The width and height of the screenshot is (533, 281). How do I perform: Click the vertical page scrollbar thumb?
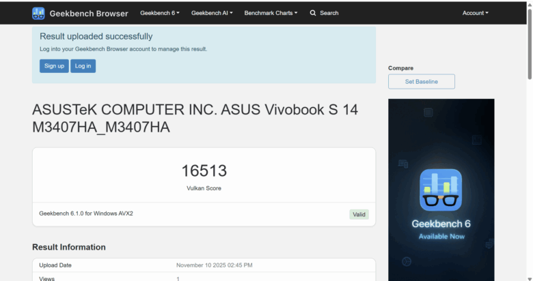(x=530, y=44)
